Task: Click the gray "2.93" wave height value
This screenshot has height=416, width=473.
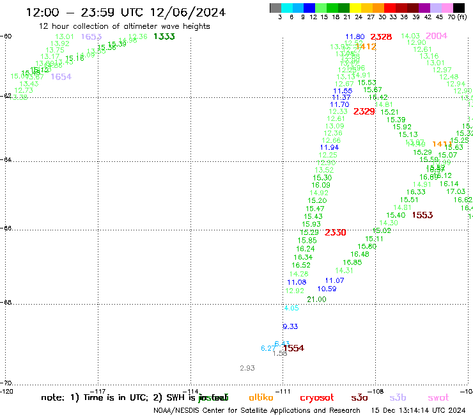Action: point(247,368)
